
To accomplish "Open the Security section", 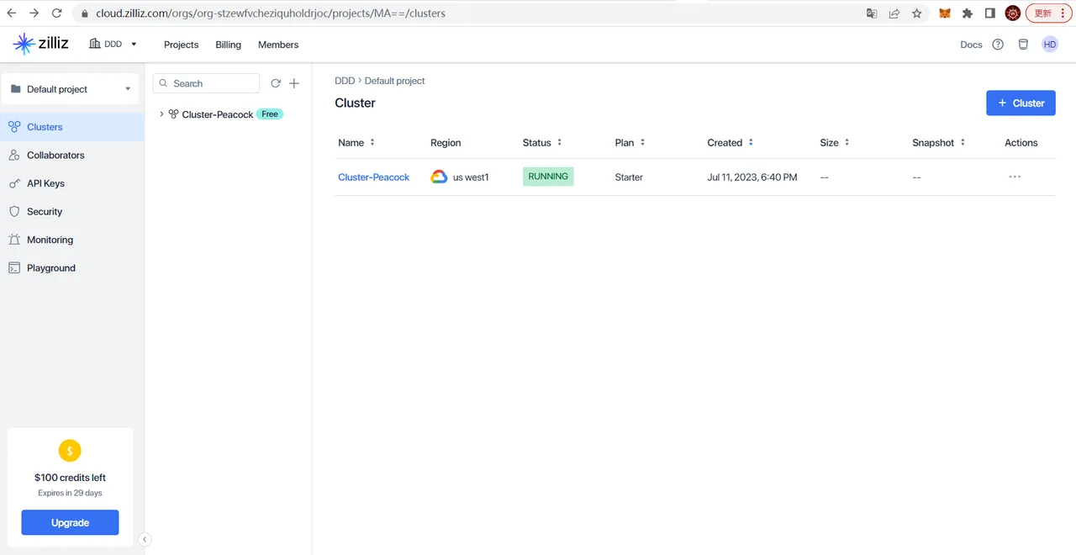I will click(x=72, y=212).
